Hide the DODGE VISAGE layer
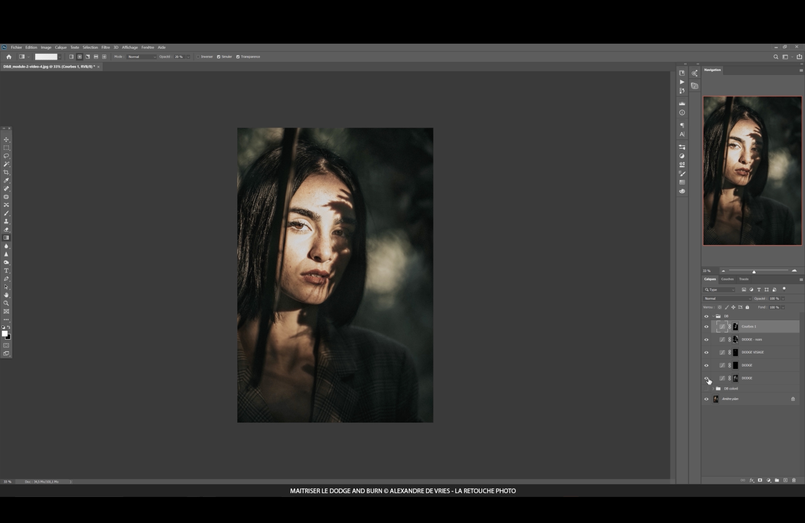The width and height of the screenshot is (805, 523). pyautogui.click(x=706, y=353)
